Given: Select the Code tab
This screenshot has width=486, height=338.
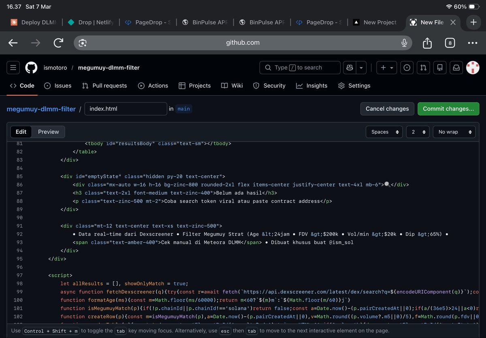Looking at the screenshot, I should click(x=22, y=86).
